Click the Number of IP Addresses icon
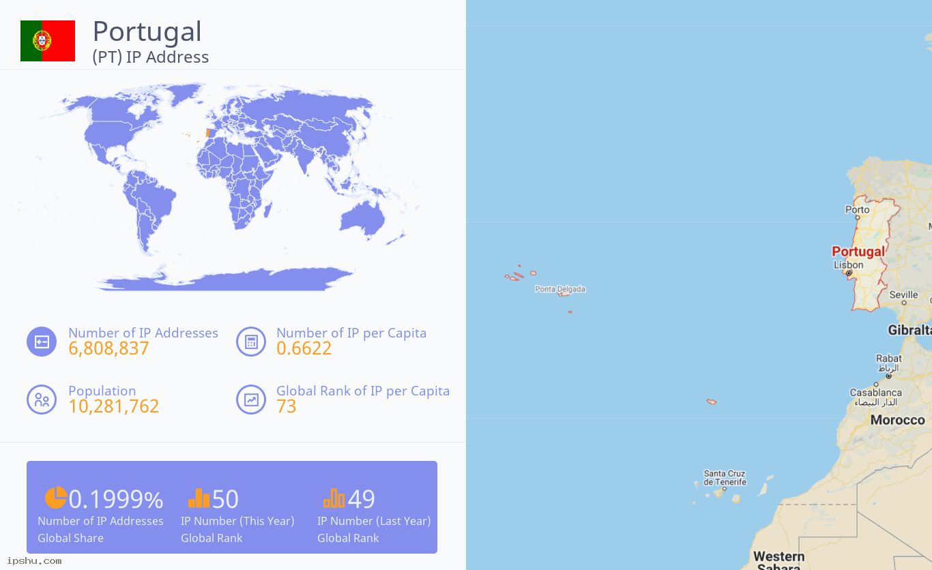 [x=42, y=342]
